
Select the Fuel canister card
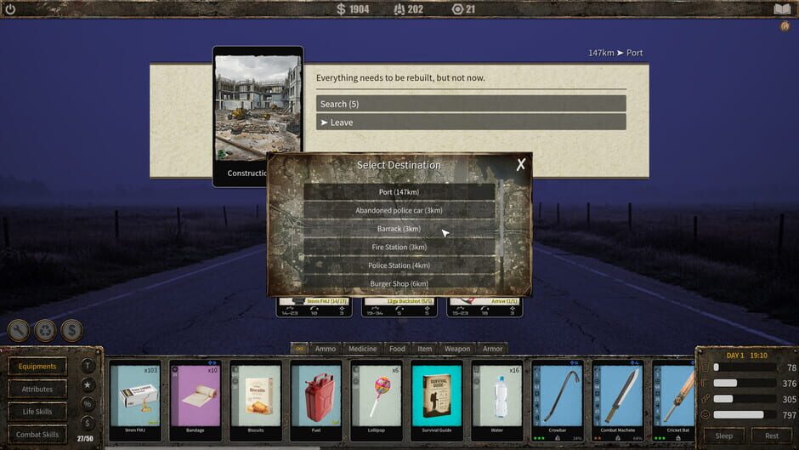[x=316, y=401]
